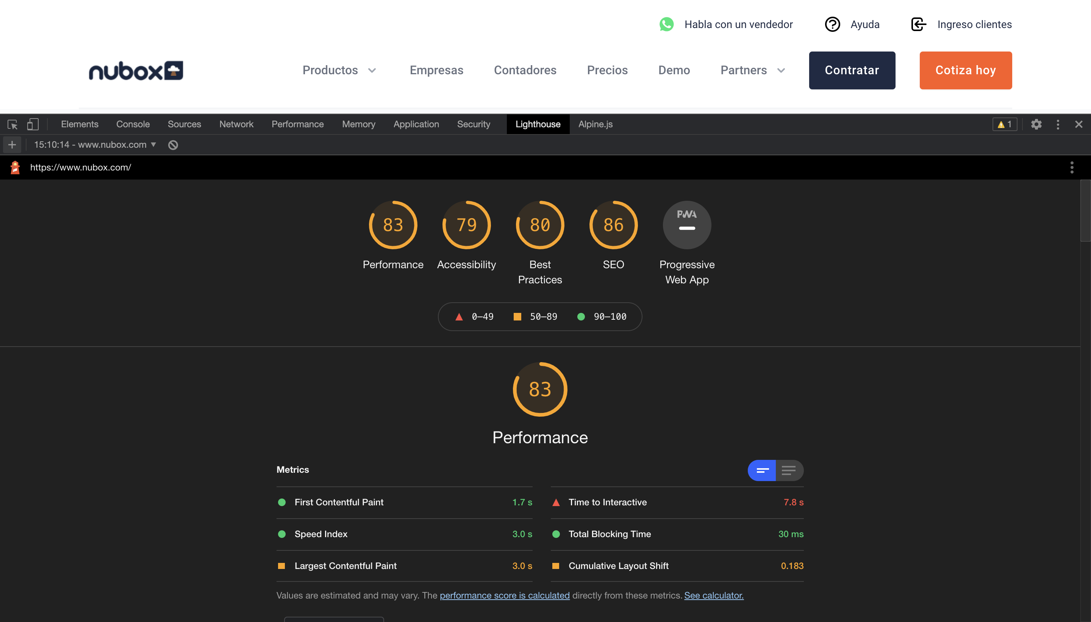Switch metrics to compact view
Screen dimensions: 1091x622
[x=762, y=470]
